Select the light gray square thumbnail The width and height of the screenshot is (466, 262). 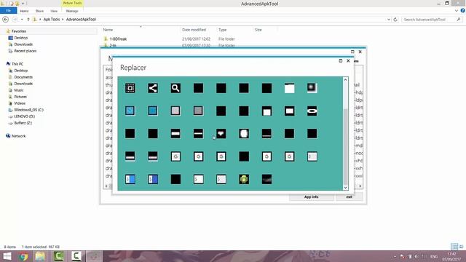coord(175,111)
